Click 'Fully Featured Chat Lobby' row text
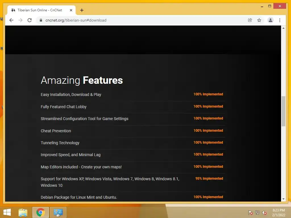 point(64,107)
